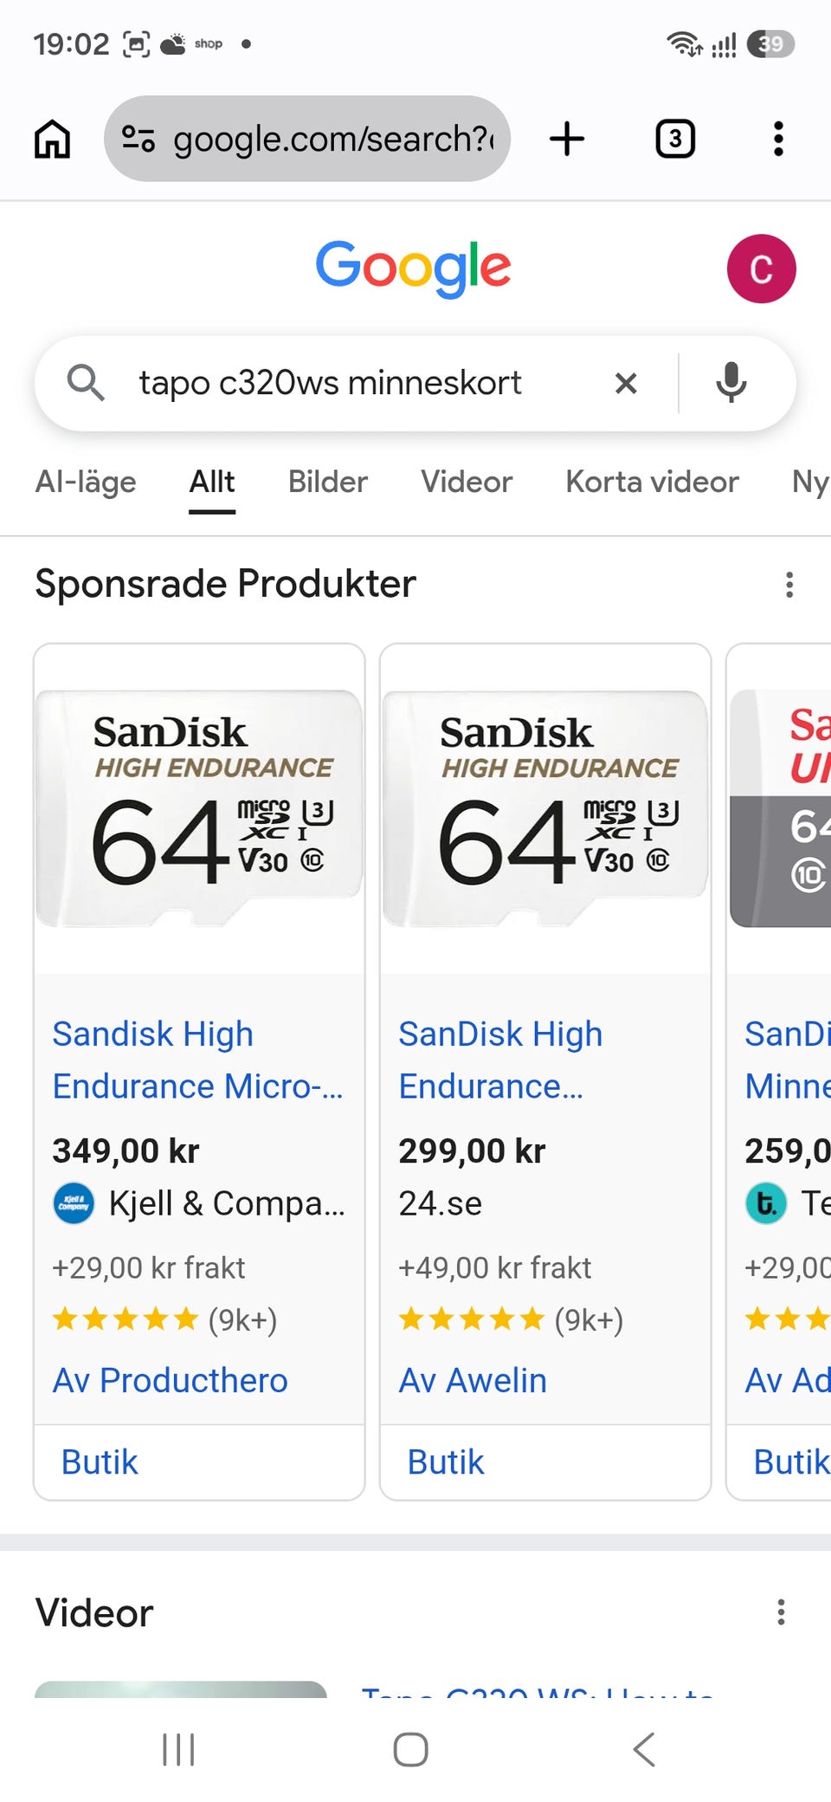Open the Videor section three-dot menu
831x1802 pixels.
click(781, 1612)
